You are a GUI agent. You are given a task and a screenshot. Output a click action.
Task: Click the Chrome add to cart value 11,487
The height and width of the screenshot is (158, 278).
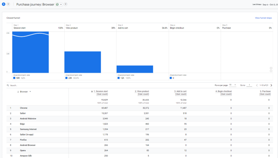[183, 108]
